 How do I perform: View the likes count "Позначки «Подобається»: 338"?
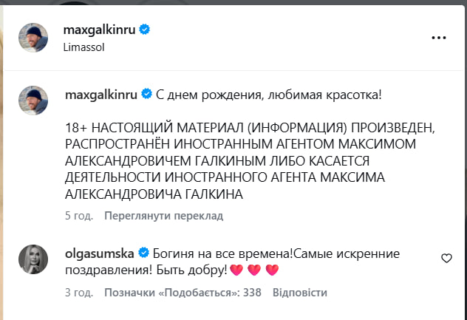[183, 293]
